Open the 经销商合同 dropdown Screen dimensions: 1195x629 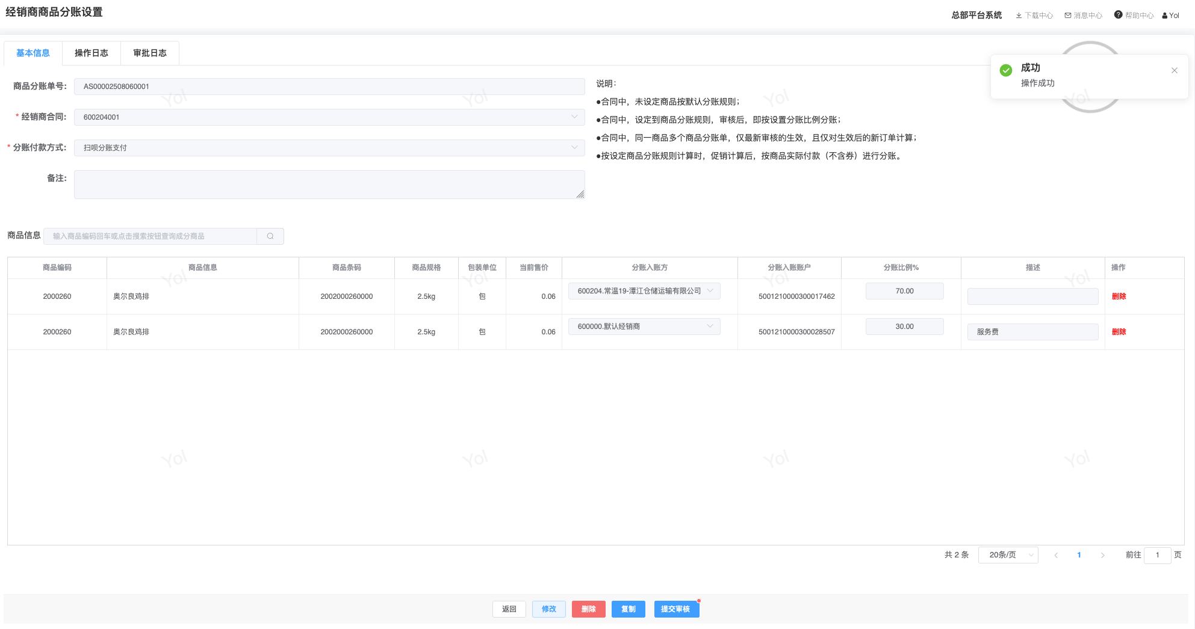329,117
